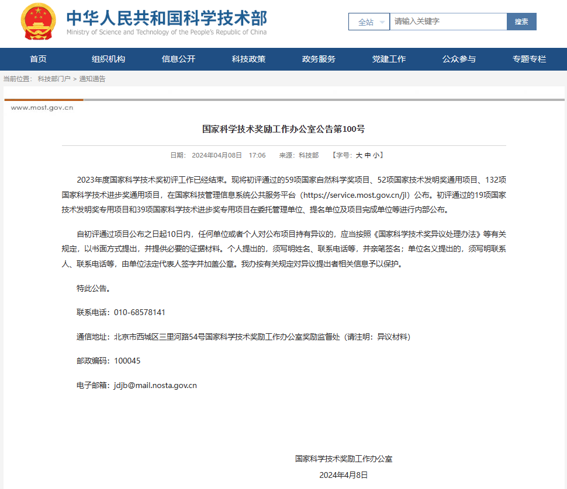Navigate to 政务服务
This screenshot has width=567, height=489.
pos(319,59)
